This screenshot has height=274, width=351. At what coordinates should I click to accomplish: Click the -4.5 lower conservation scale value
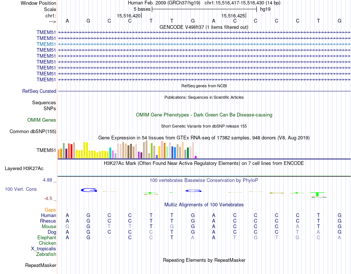(48, 199)
